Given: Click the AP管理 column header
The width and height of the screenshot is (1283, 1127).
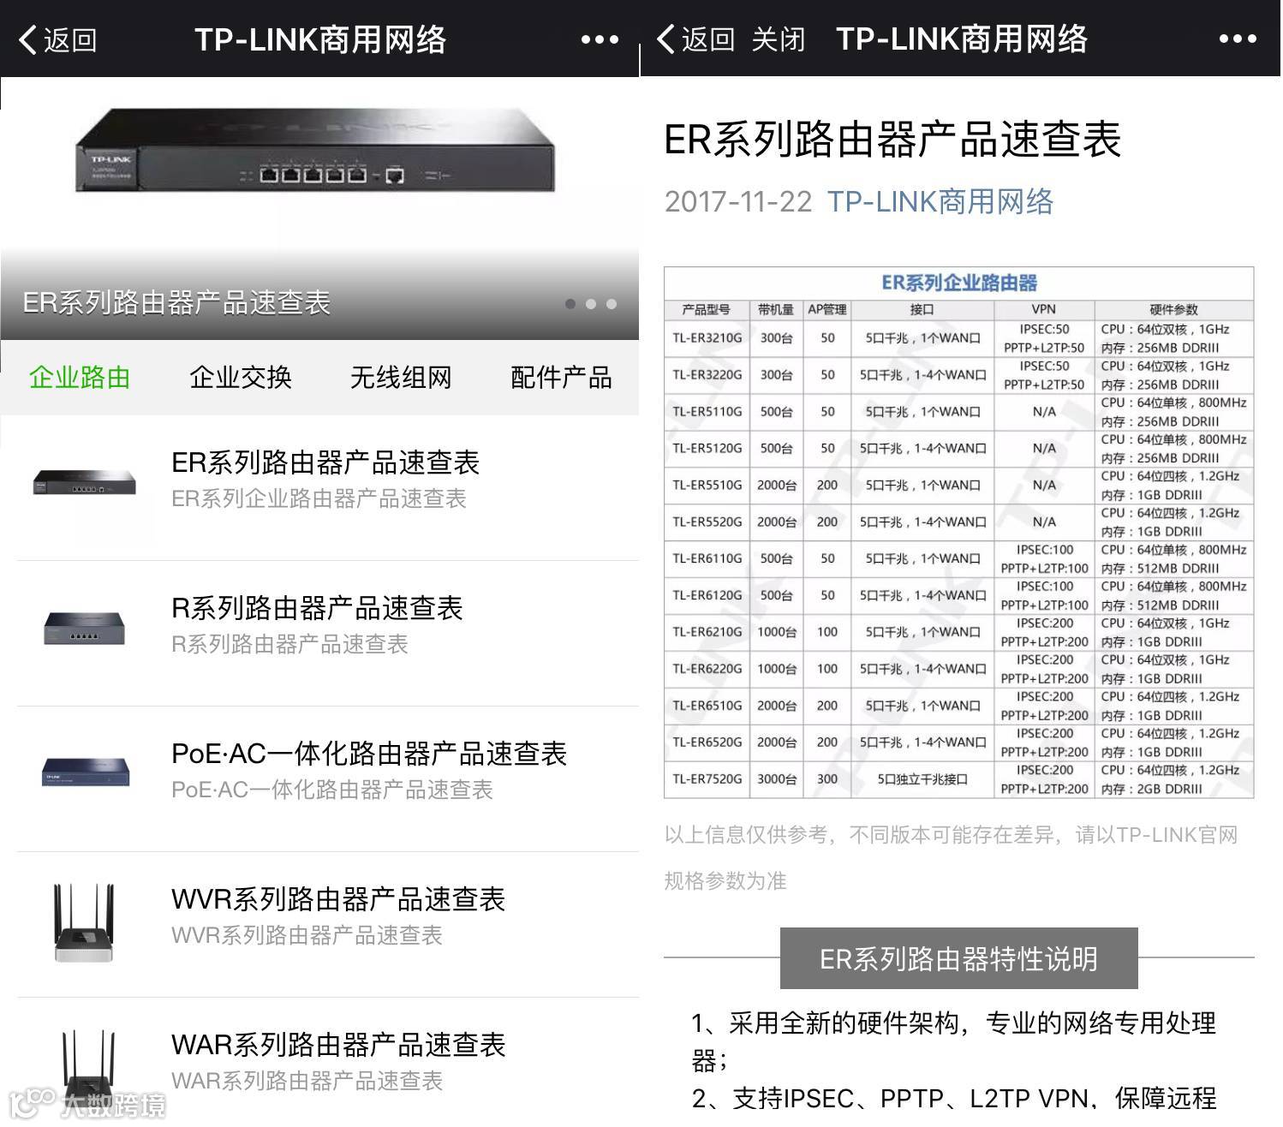Looking at the screenshot, I should (827, 310).
